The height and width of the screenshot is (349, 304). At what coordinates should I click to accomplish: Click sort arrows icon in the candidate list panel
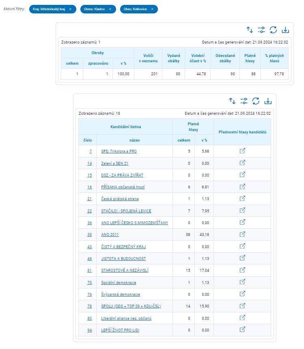pos(232,101)
